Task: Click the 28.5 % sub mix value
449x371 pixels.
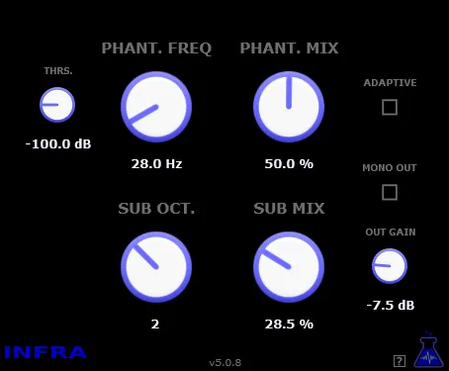Action: tap(289, 325)
